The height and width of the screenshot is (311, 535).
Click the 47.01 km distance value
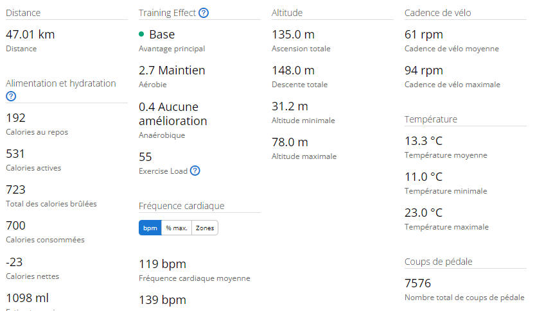pyautogui.click(x=30, y=35)
